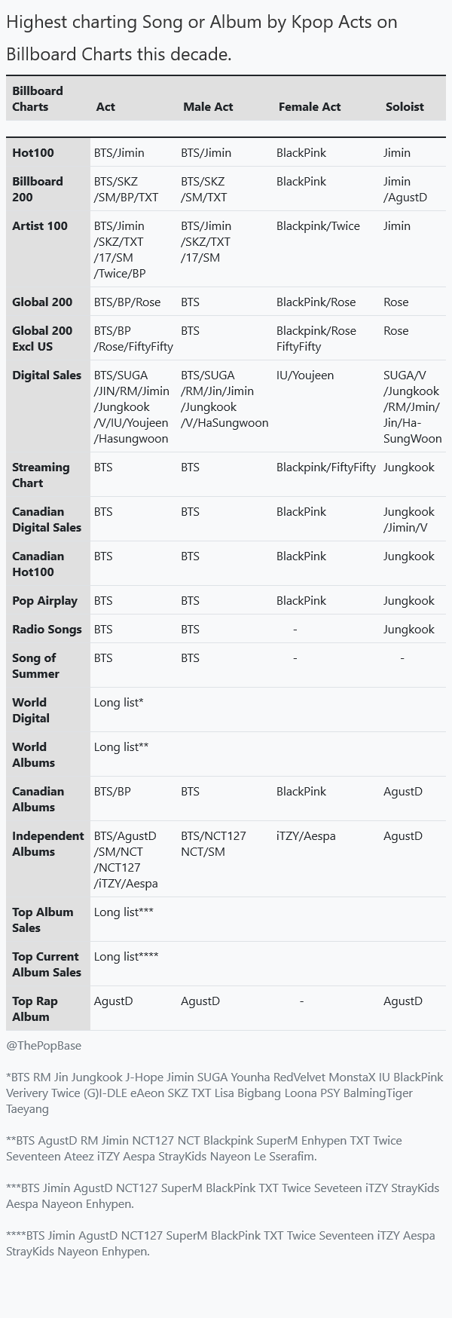
Task: Click the 'Billboard Charts' column header
Action: [x=38, y=99]
